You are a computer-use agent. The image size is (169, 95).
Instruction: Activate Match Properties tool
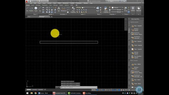(x=106, y=10)
